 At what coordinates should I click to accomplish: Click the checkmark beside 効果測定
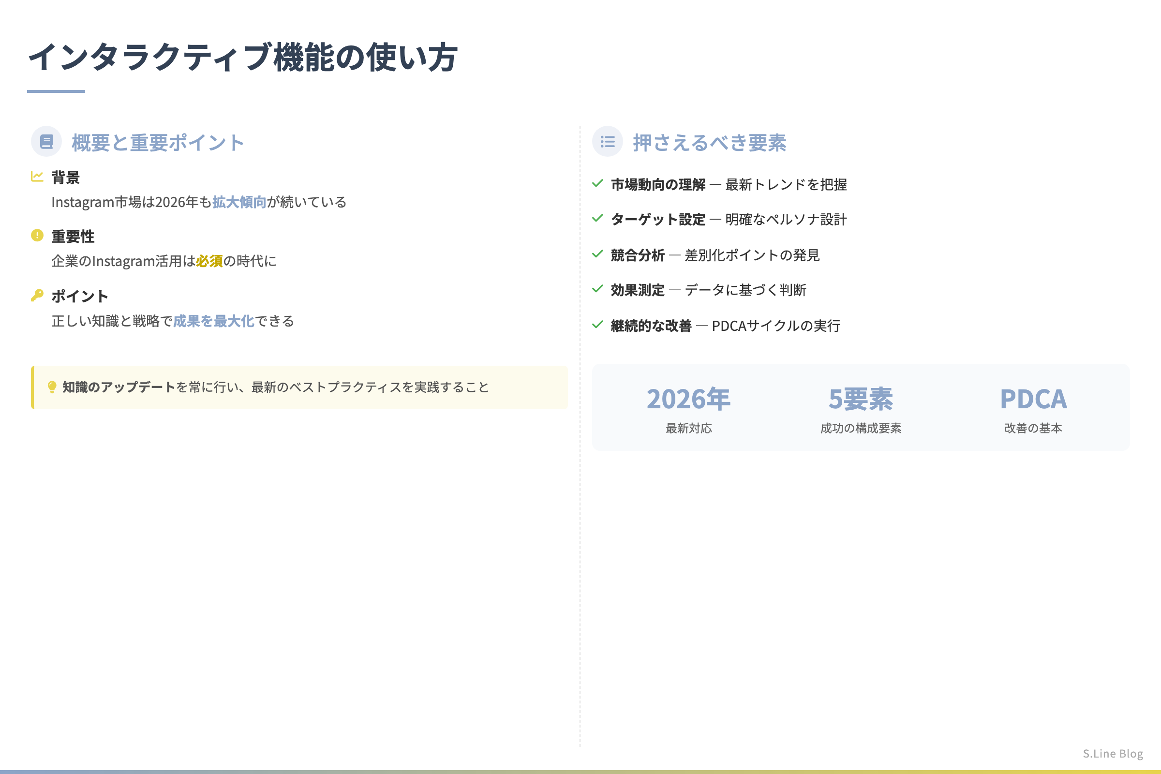coord(597,289)
